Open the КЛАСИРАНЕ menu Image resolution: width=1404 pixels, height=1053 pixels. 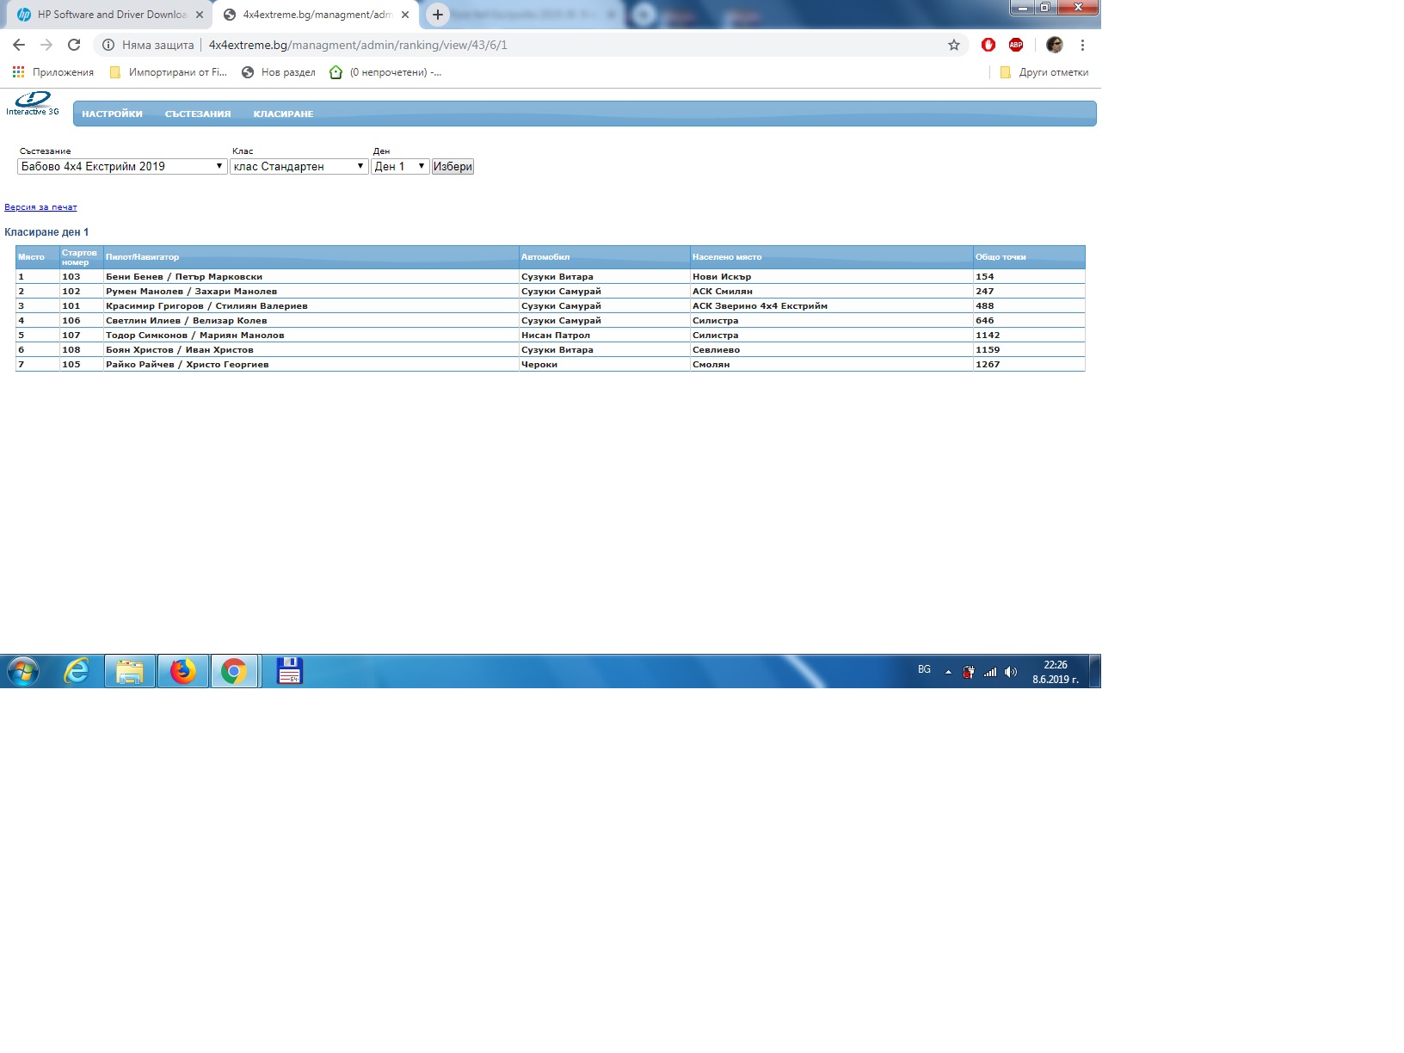(x=283, y=114)
